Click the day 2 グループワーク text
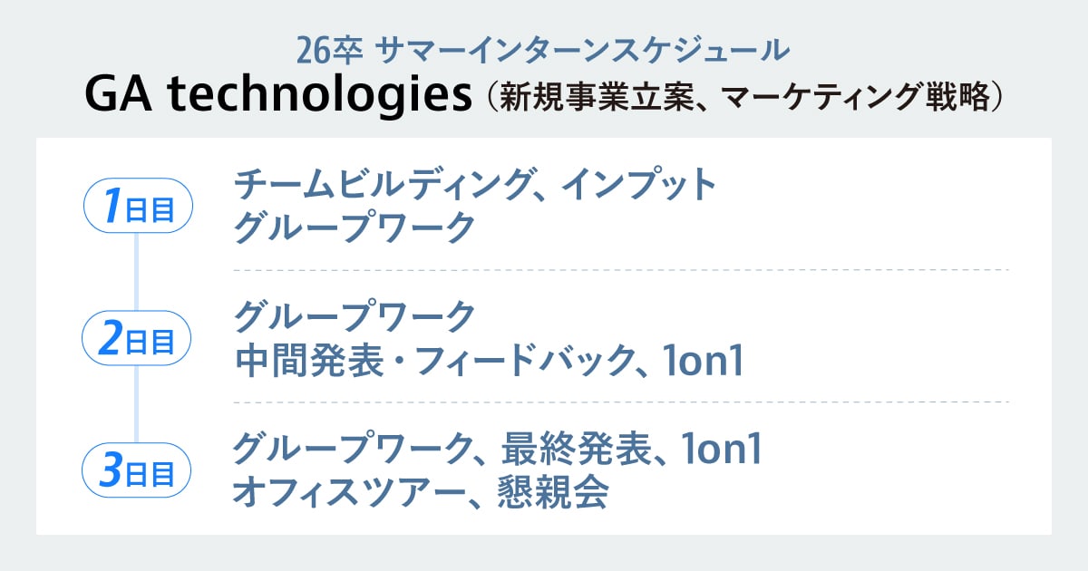The image size is (1088, 571). click(x=355, y=317)
